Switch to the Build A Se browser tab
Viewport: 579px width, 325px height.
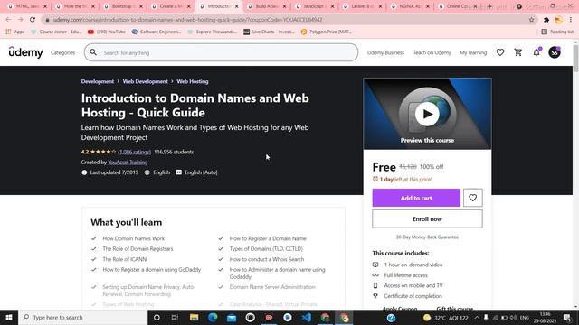[266, 6]
